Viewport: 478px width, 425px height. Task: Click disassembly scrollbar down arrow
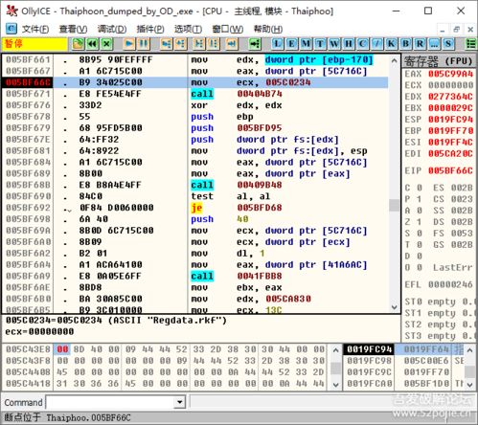pyautogui.click(x=395, y=307)
